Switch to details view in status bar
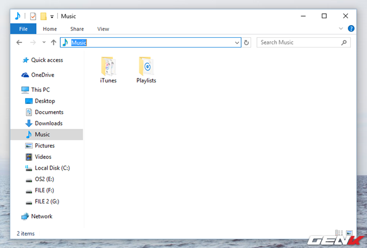This screenshot has width=367, height=248. pyautogui.click(x=339, y=233)
